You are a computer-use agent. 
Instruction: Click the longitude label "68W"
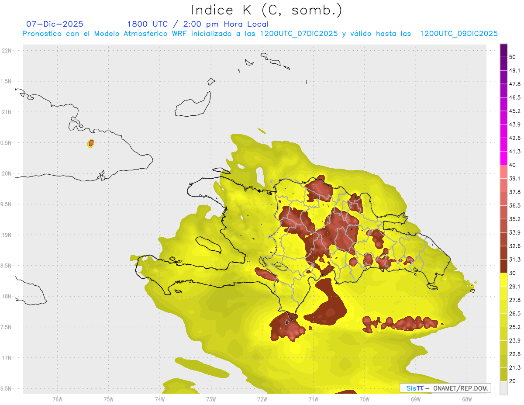click(x=466, y=399)
